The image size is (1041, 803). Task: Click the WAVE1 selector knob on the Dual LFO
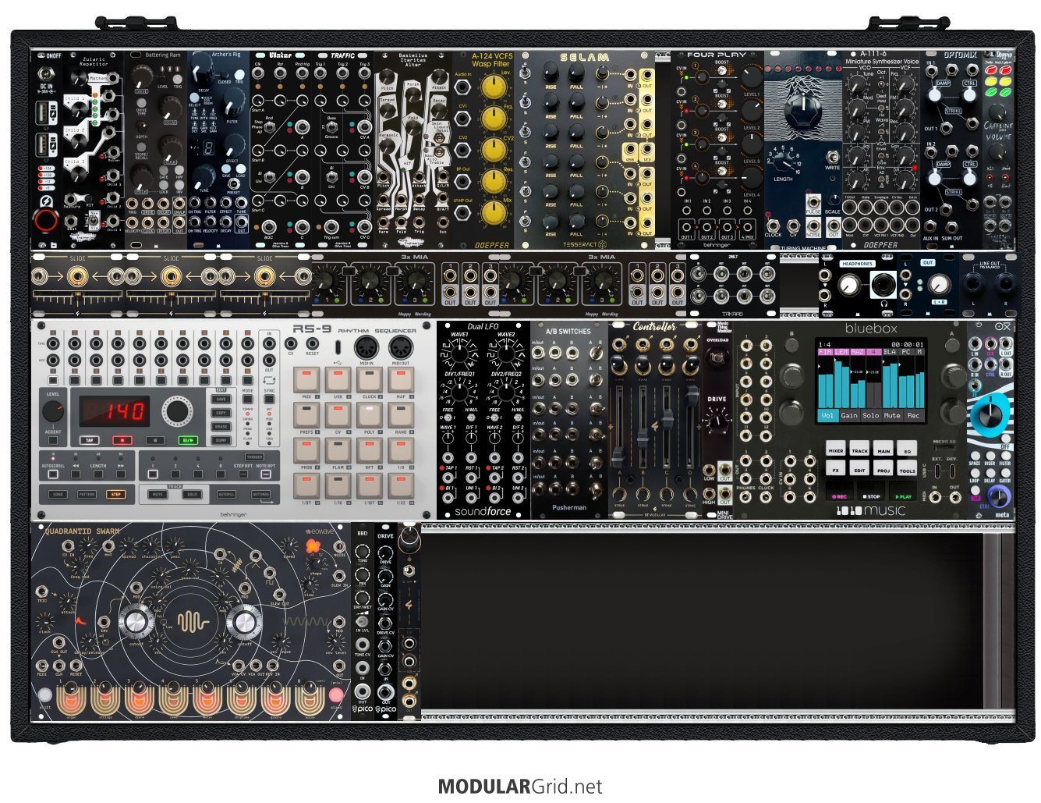(459, 354)
